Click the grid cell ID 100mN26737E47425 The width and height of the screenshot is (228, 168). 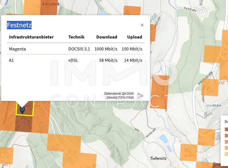[119, 98]
